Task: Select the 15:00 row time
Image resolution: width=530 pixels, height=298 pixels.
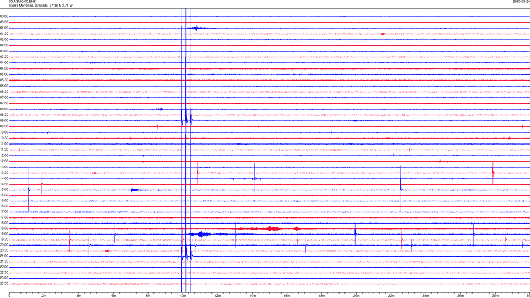Action: click(x=4, y=190)
